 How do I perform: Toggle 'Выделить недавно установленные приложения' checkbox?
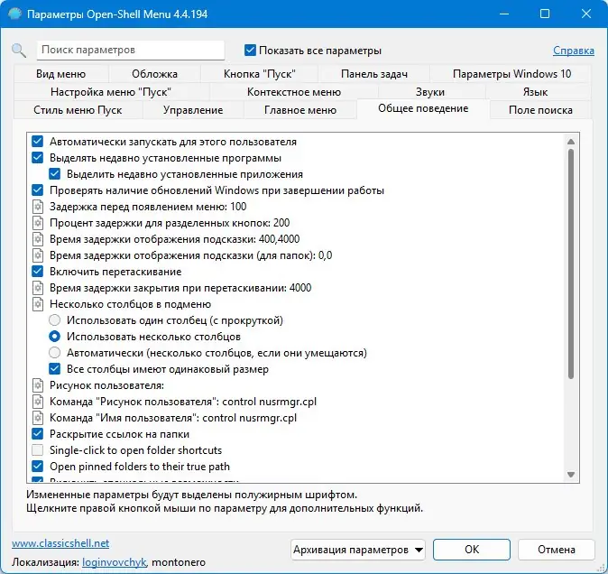[x=55, y=174]
